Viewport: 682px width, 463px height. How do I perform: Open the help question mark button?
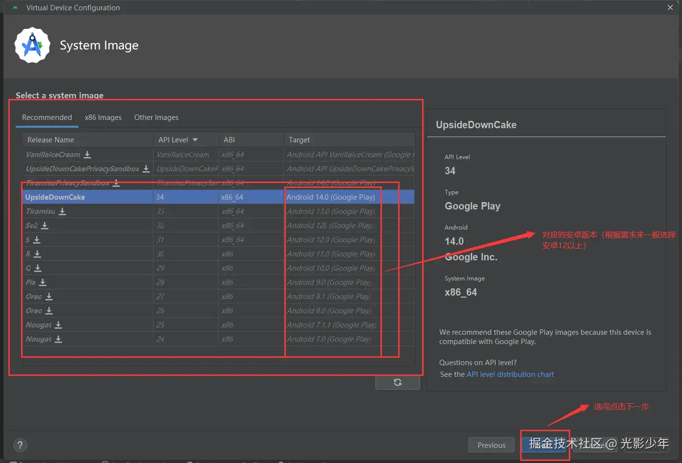point(20,445)
